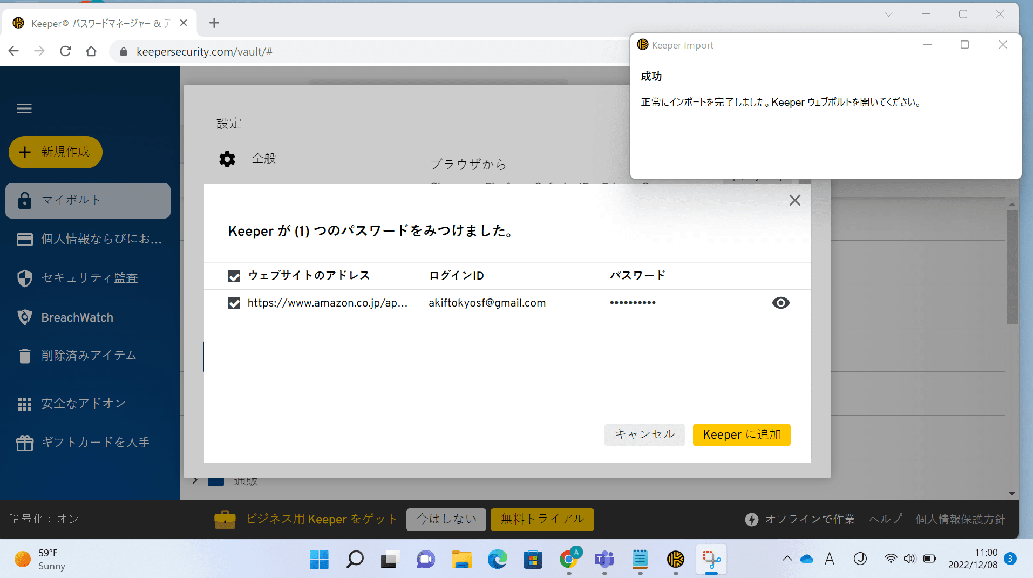This screenshot has width=1033, height=578.
Task: Click the hamburger menu icon in sidebar
Action: (x=24, y=108)
